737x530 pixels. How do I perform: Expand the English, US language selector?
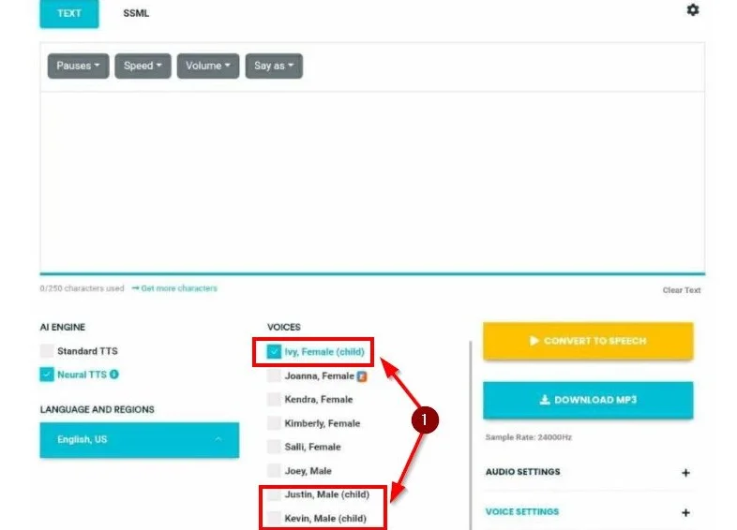tap(139, 440)
